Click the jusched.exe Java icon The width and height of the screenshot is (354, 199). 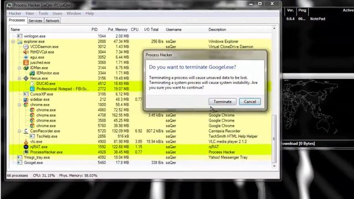point(26,62)
